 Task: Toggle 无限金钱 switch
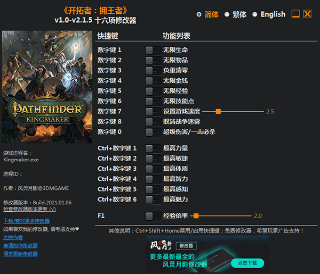tap(153, 81)
